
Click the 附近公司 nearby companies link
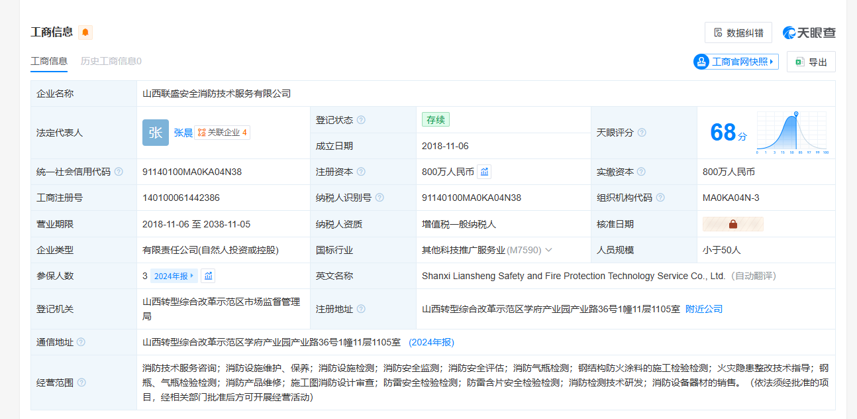click(x=703, y=309)
